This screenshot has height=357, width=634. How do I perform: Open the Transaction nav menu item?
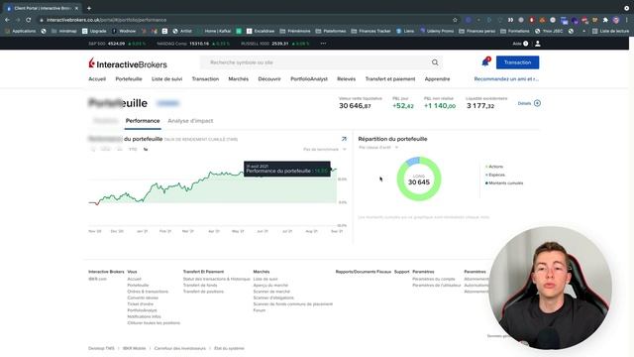[x=205, y=79]
